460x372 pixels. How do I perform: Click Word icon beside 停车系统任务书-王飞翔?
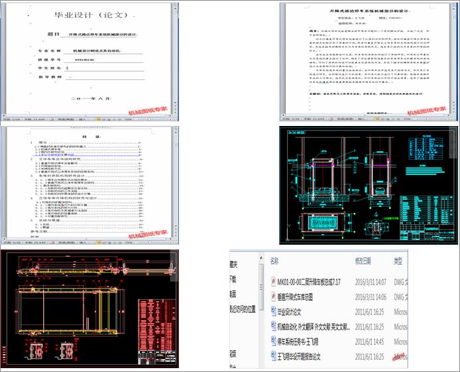(x=273, y=341)
